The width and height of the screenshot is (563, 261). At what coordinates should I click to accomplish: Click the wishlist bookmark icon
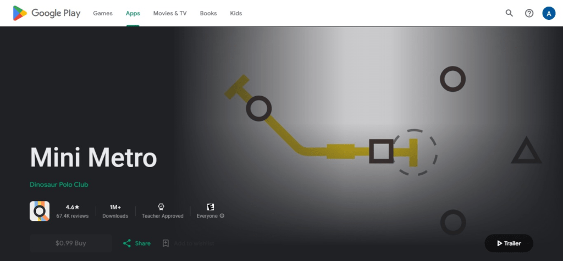pos(165,243)
